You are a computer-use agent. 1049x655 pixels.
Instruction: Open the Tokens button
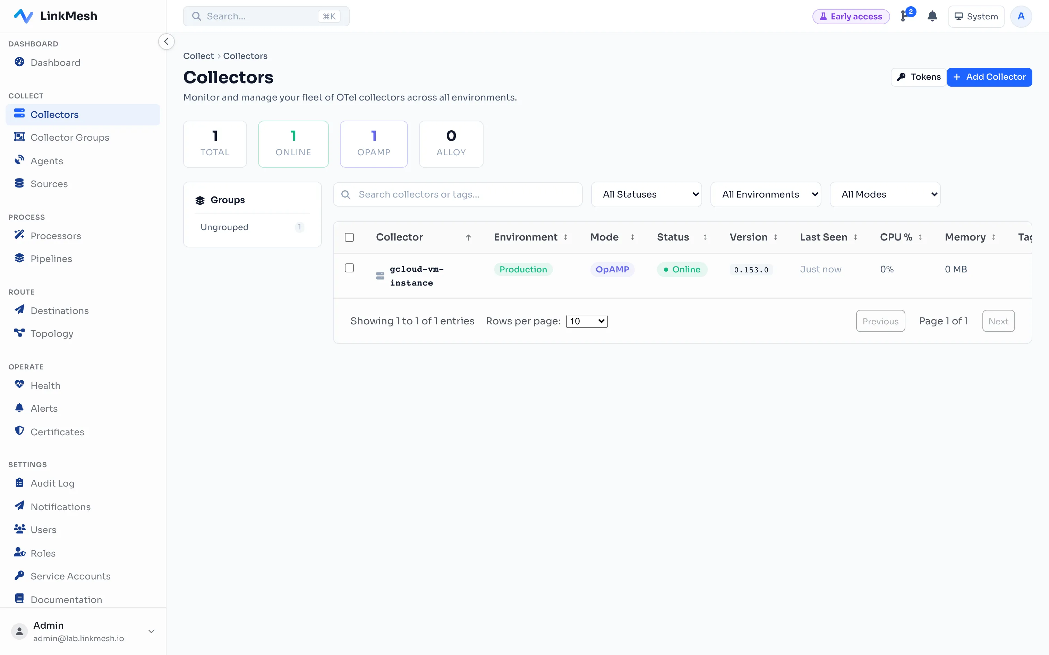pyautogui.click(x=919, y=77)
